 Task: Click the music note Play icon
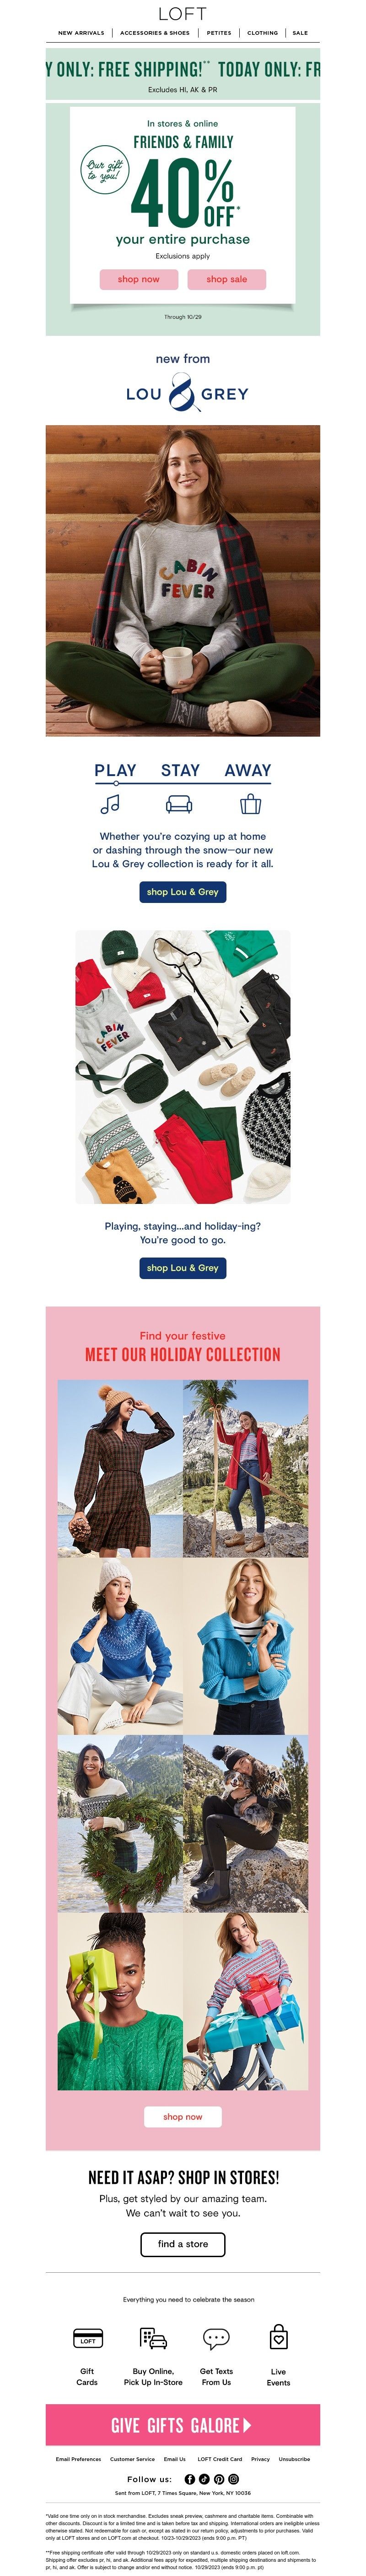pos(110,803)
